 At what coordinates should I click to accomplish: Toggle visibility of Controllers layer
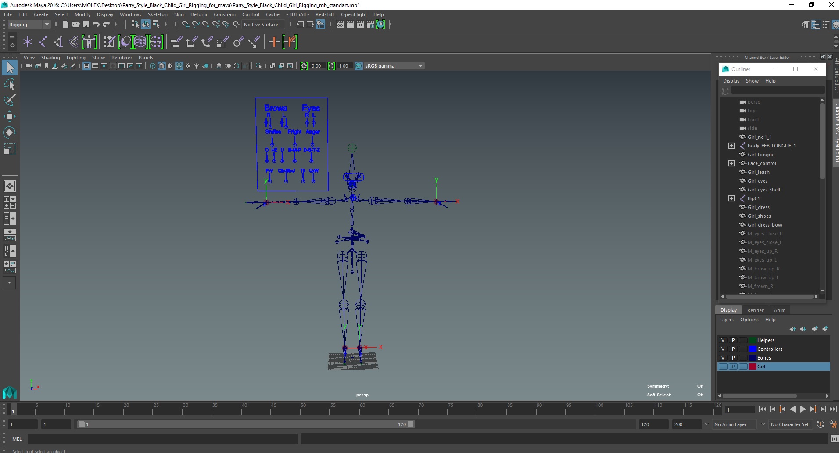[x=723, y=349]
